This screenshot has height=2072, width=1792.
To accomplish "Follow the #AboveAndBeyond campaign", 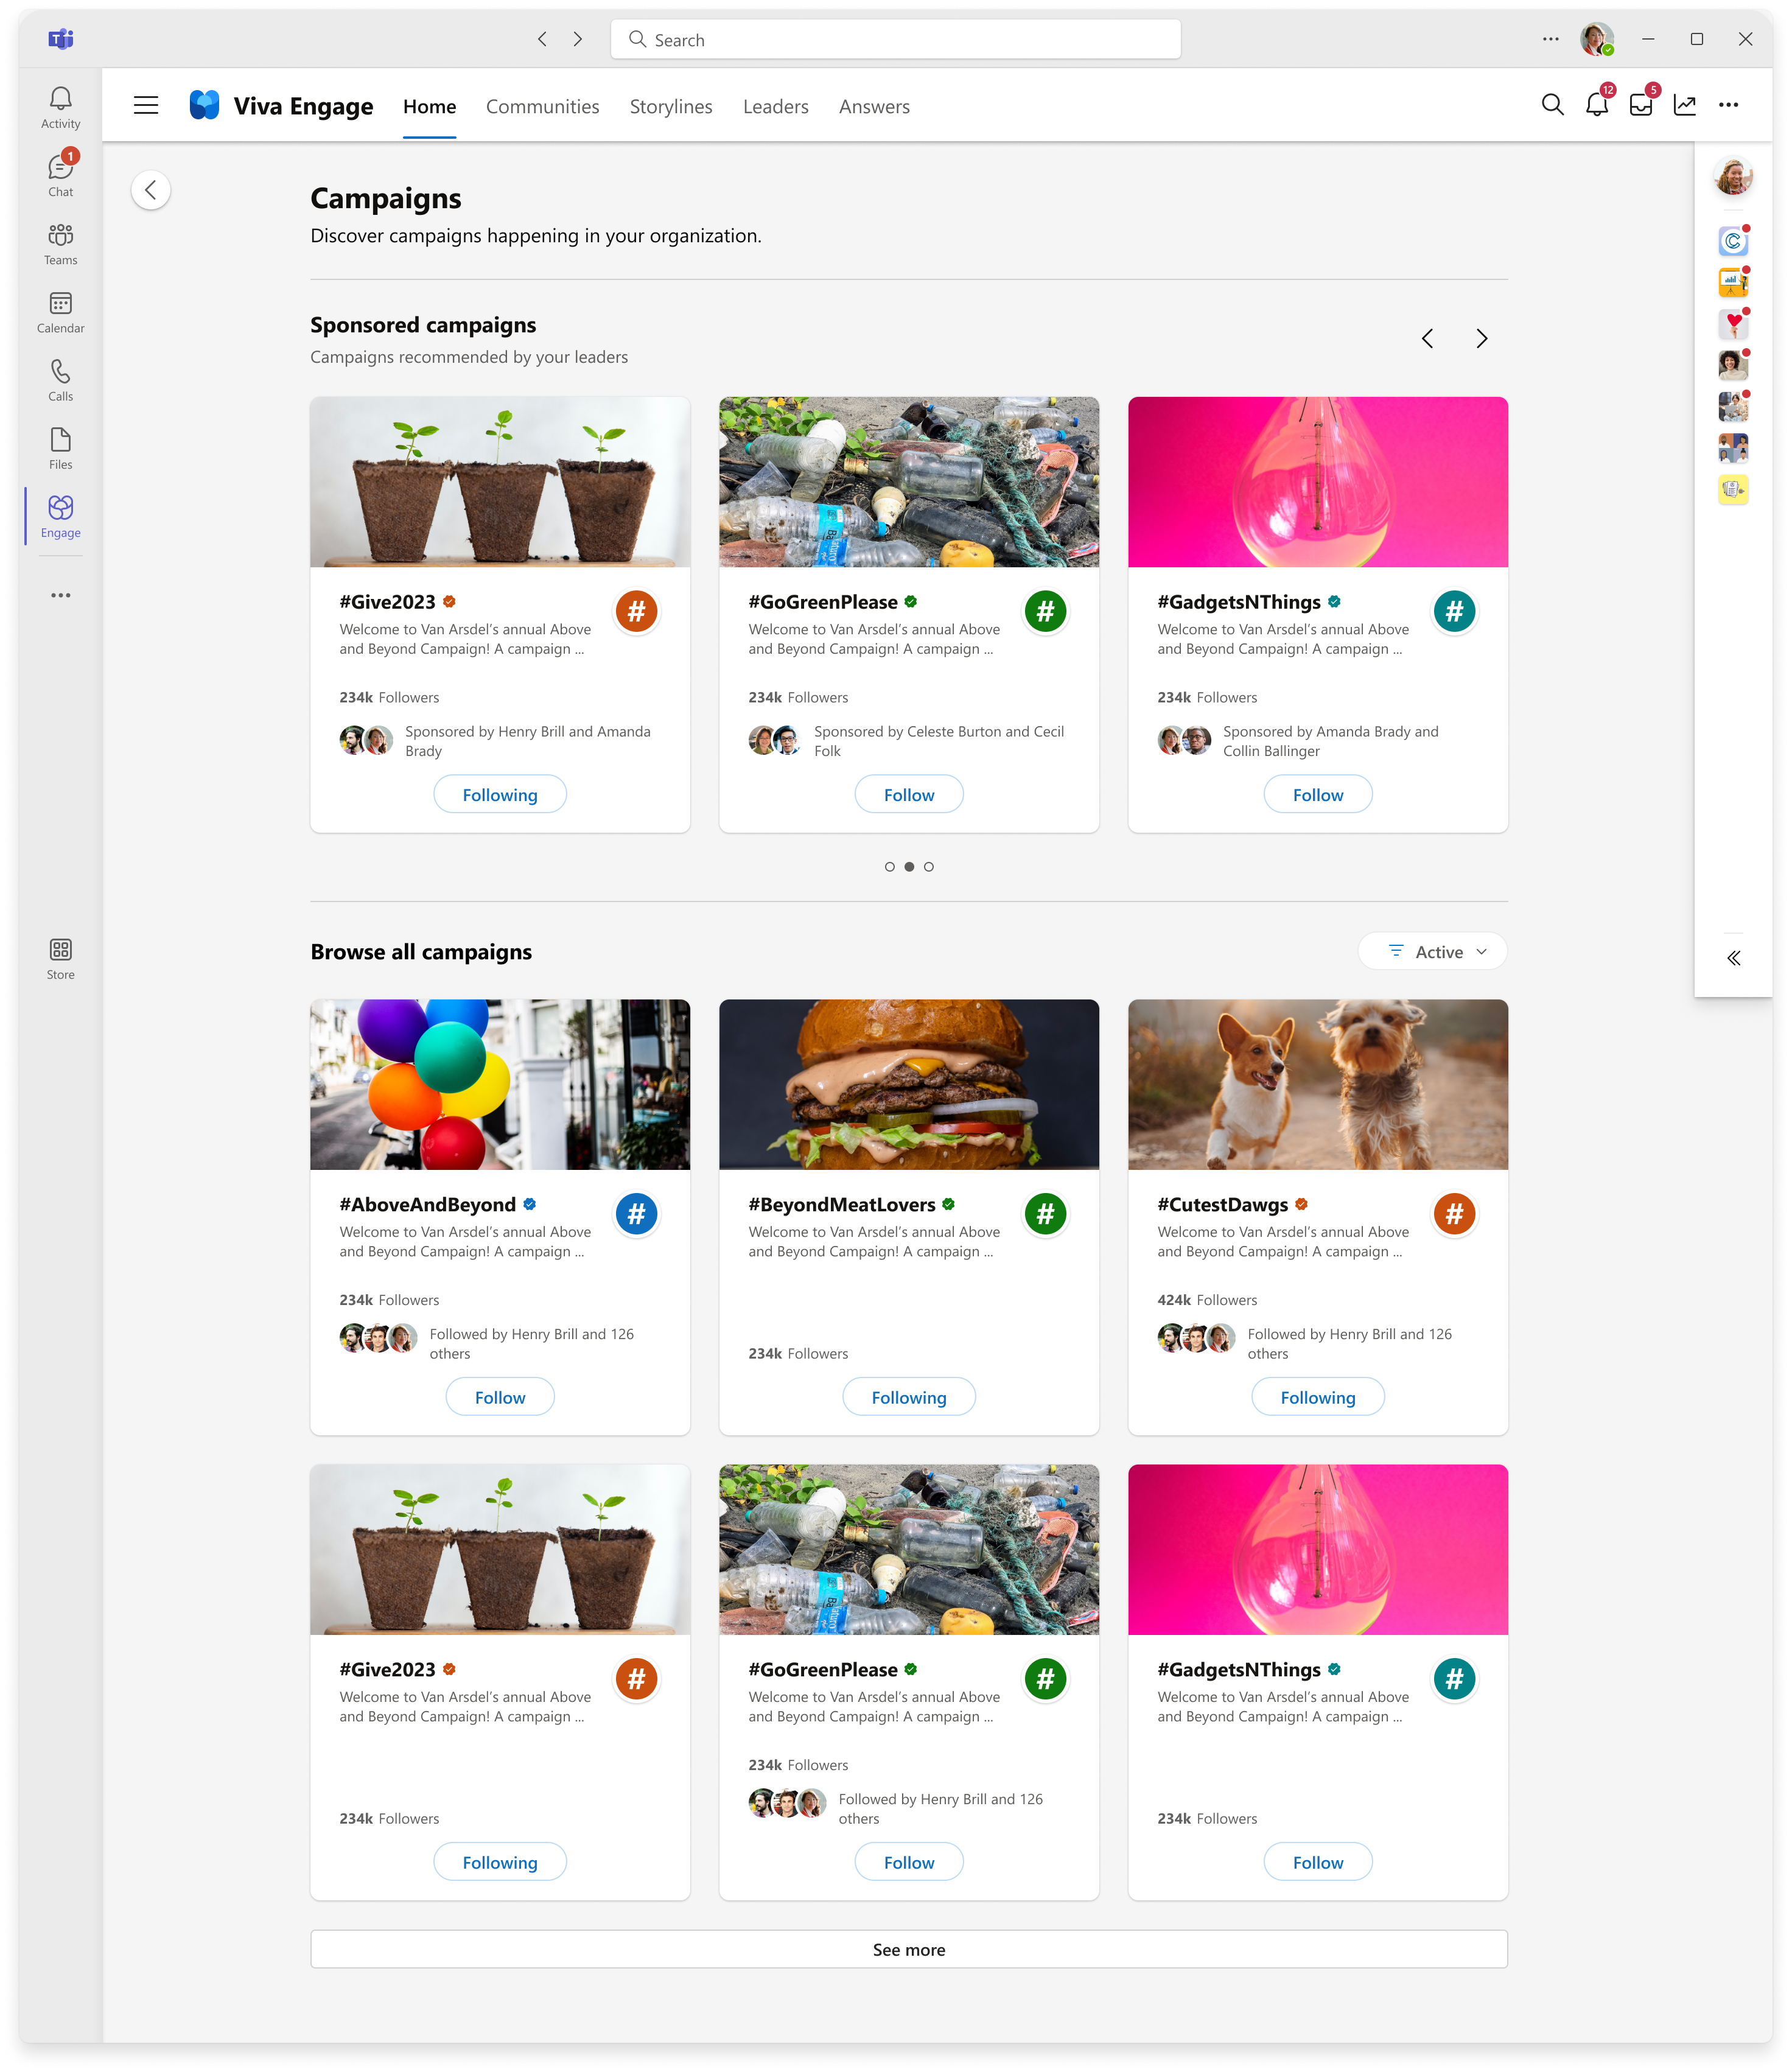I will 500,1397.
